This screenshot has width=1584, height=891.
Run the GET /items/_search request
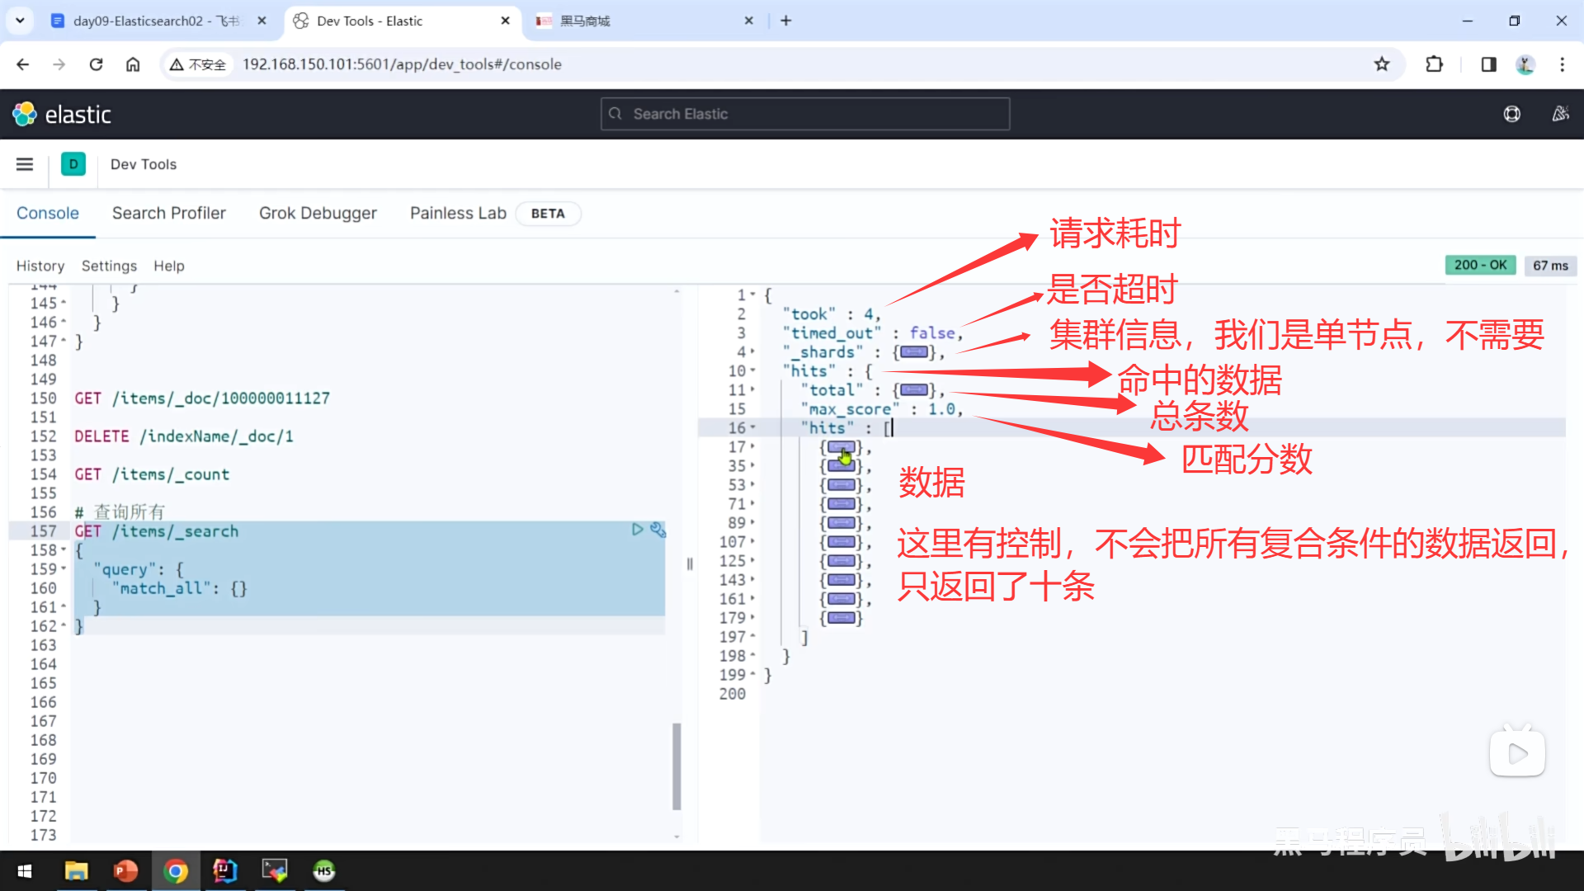click(637, 530)
